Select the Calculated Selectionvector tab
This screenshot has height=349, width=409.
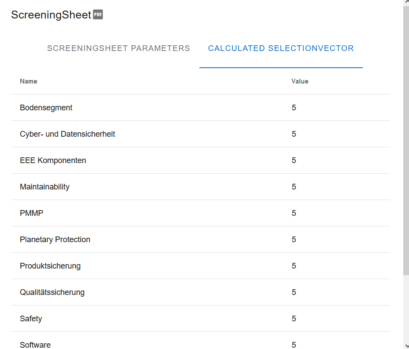point(281,48)
